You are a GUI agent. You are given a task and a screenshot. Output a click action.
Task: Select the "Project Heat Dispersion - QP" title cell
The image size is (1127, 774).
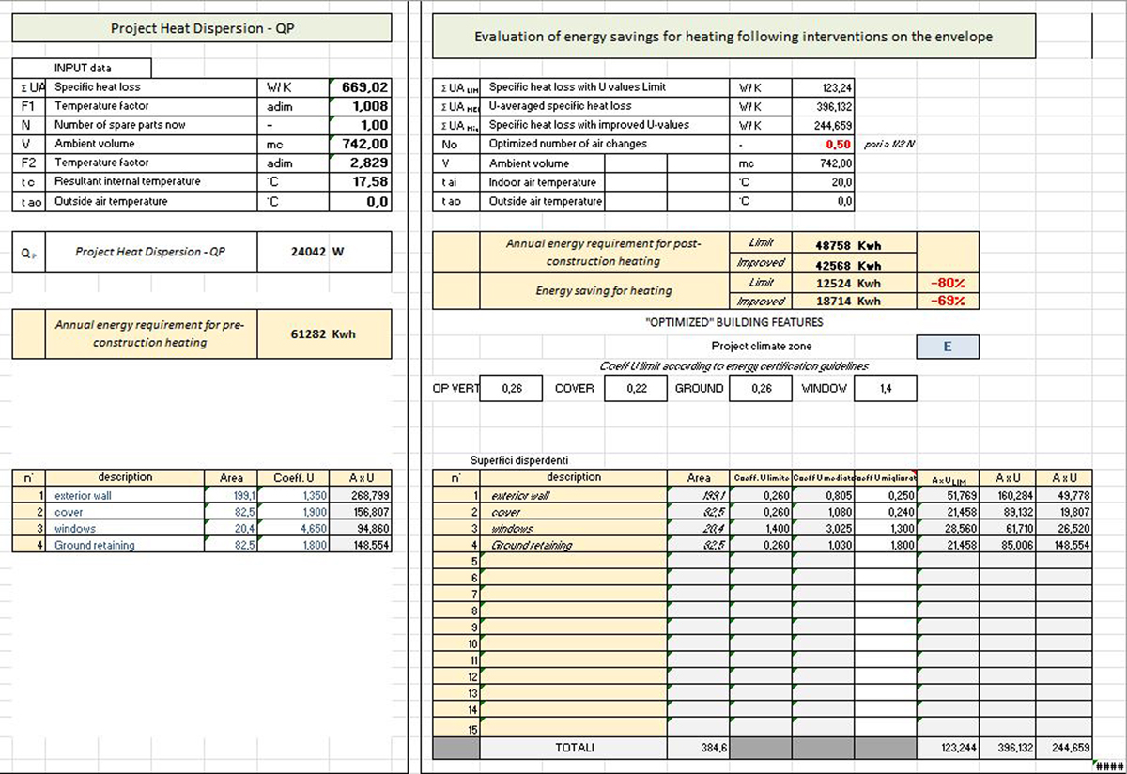click(x=202, y=28)
